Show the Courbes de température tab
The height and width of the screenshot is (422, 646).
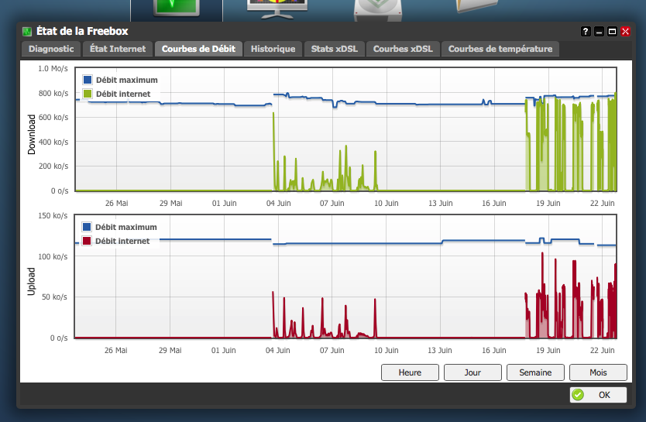click(500, 49)
